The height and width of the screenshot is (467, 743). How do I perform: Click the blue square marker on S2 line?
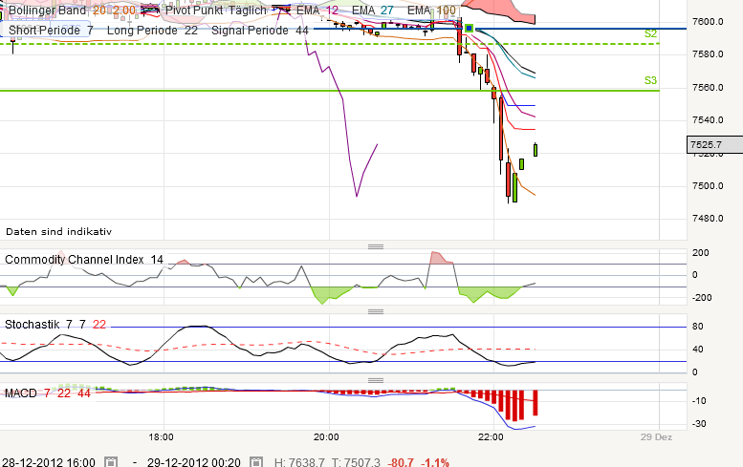470,29
